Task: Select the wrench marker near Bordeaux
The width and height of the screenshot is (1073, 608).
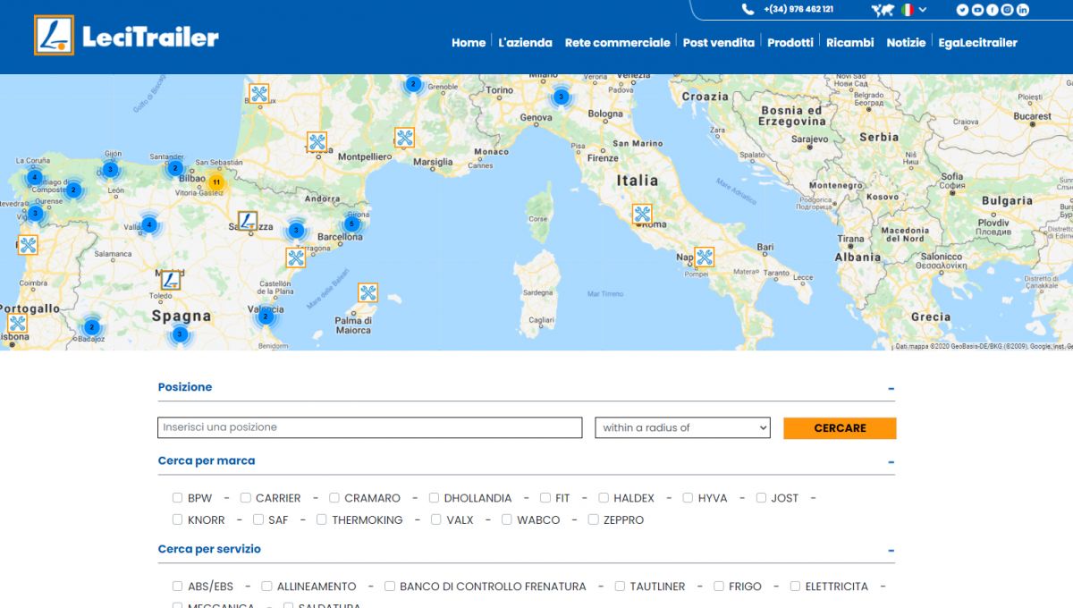Action: [259, 93]
